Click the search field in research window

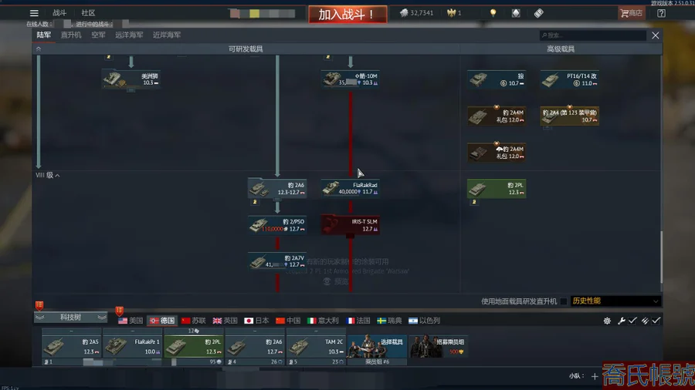[x=592, y=35]
